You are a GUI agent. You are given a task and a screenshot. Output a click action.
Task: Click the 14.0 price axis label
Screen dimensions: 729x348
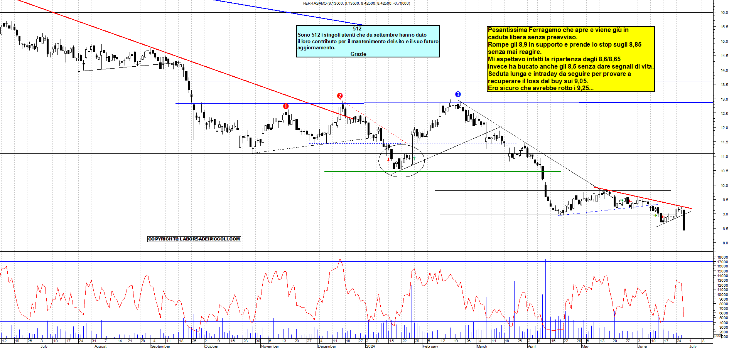click(x=724, y=71)
